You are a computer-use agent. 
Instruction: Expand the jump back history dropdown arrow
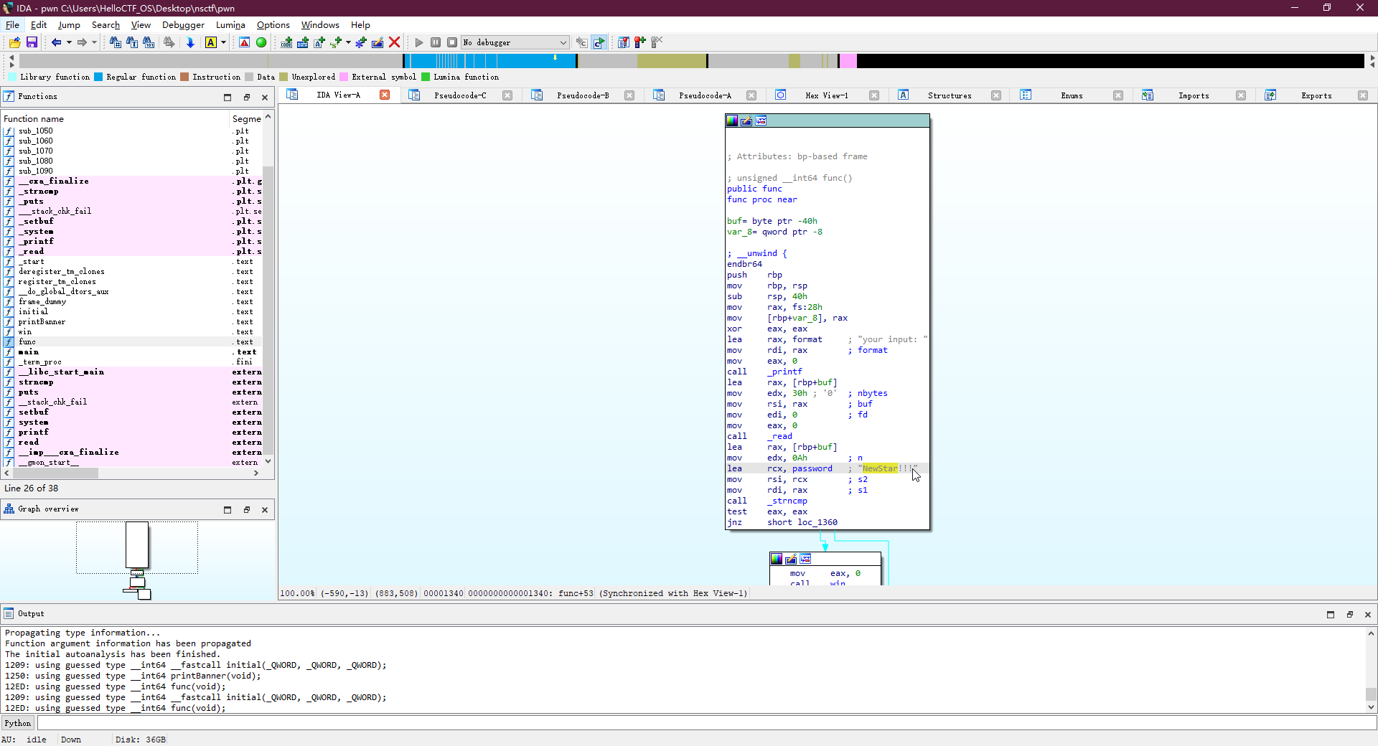point(69,43)
